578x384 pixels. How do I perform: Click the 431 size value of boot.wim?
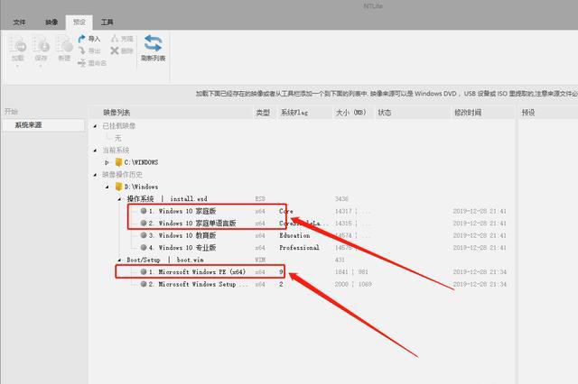[x=340, y=260]
